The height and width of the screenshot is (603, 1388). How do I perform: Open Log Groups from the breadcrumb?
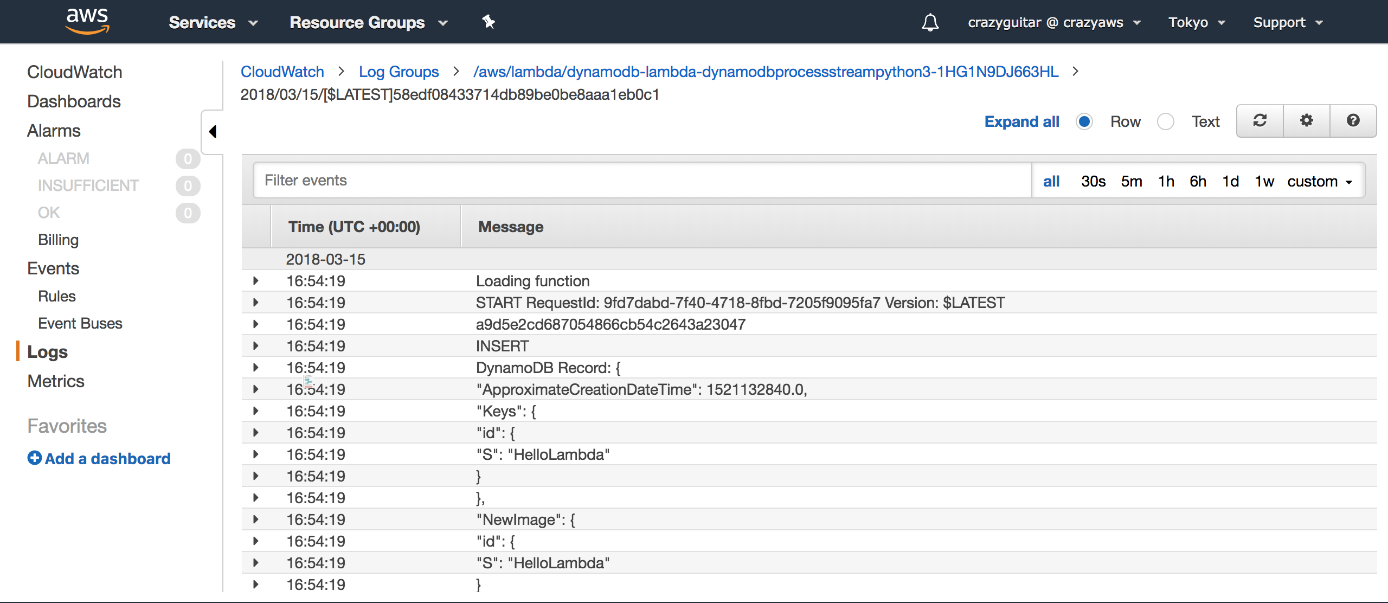(x=399, y=71)
